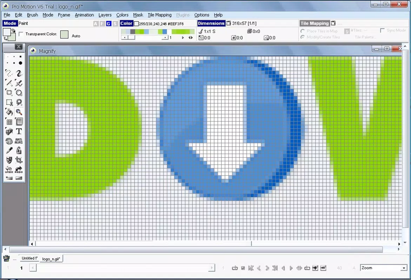Viewport: 411px width, 280px height.
Task: Select the largest round brush size
Action: coord(20,63)
